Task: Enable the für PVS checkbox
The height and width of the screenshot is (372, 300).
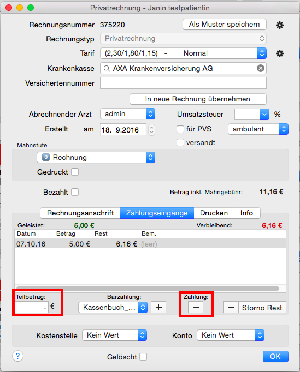Action: (x=180, y=129)
